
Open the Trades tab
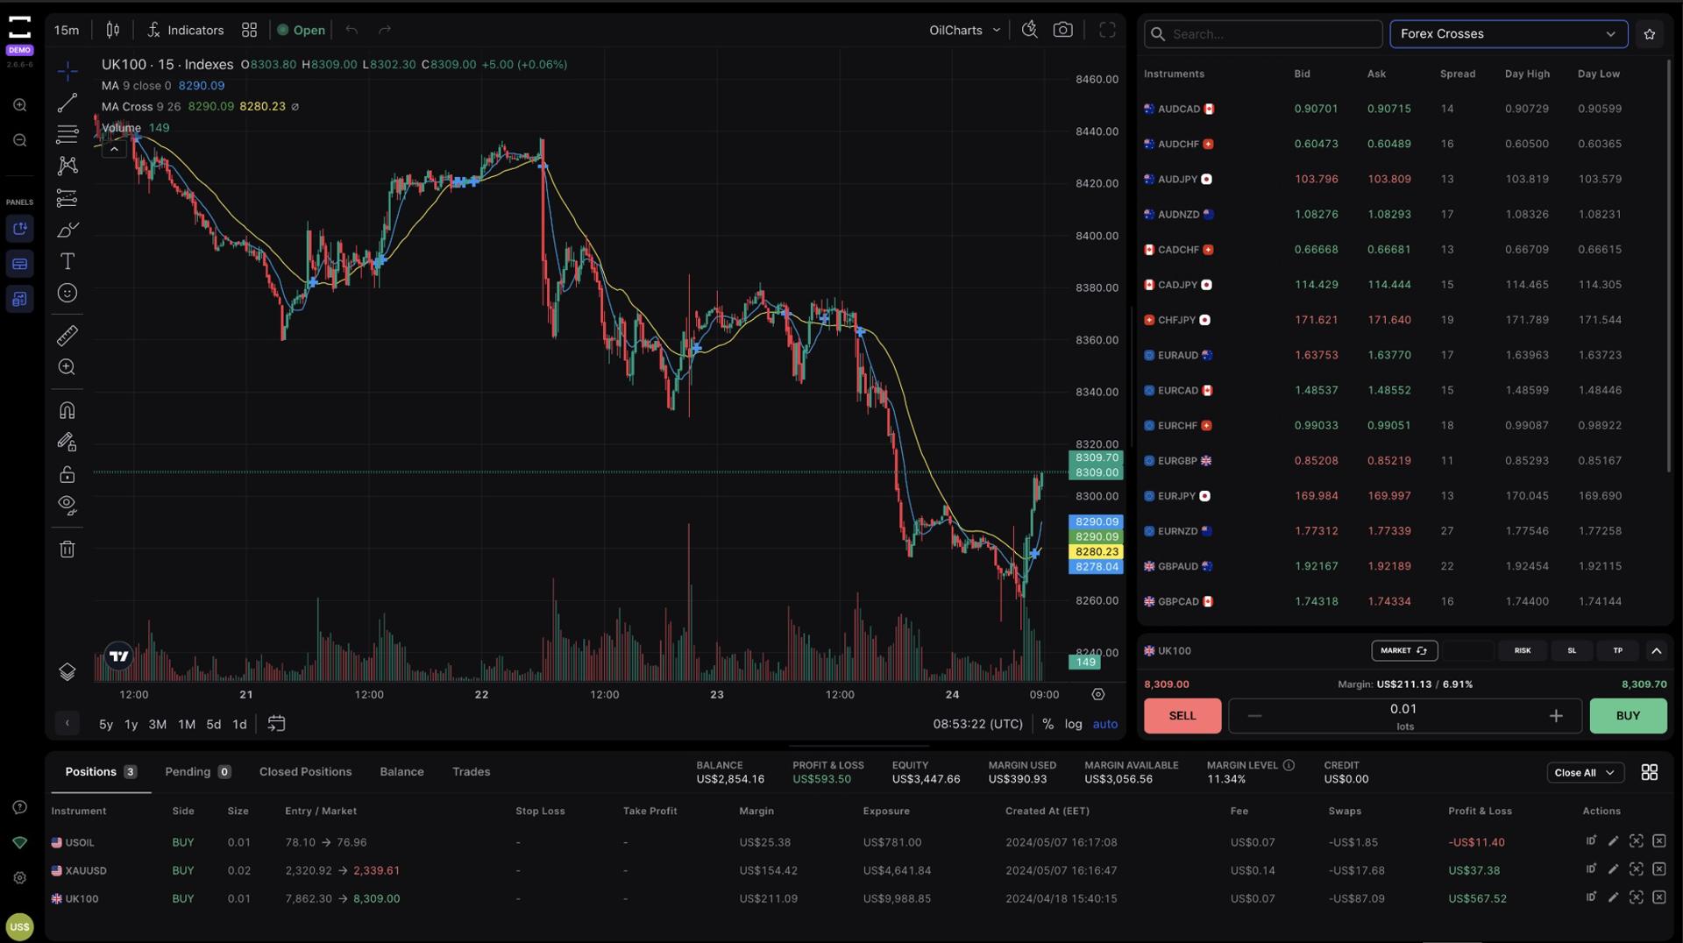tap(471, 771)
